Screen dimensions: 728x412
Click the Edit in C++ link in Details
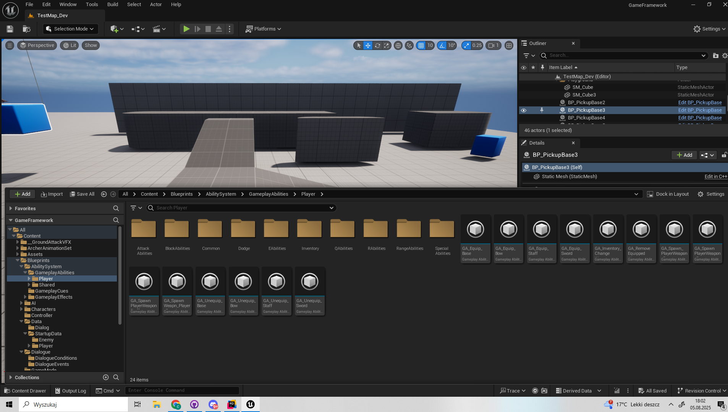[716, 177]
